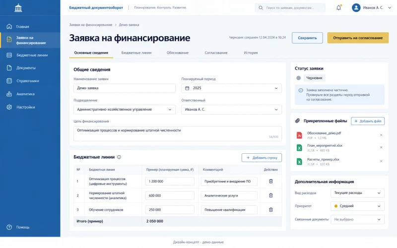The image size is (397, 248).
Task: Click the 1 200 000 amount field
Action: pos(170,181)
